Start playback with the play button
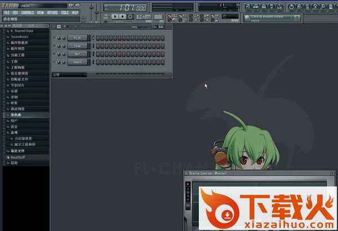The image size is (338, 231). 115,16
